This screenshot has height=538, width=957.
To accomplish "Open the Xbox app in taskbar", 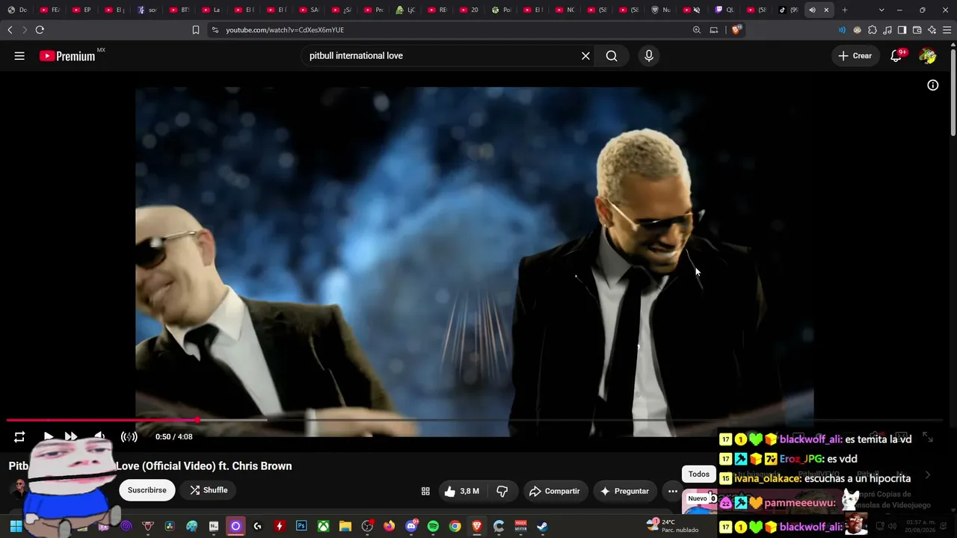I will 323,527.
